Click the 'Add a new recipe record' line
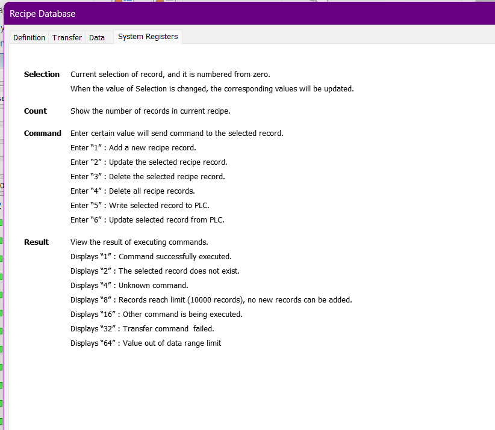 coord(133,148)
